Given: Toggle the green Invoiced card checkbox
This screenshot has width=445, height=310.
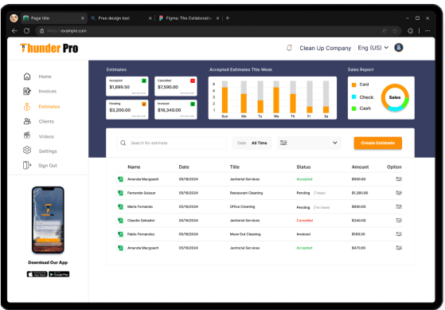Looking at the screenshot, I should pyautogui.click(x=193, y=104).
